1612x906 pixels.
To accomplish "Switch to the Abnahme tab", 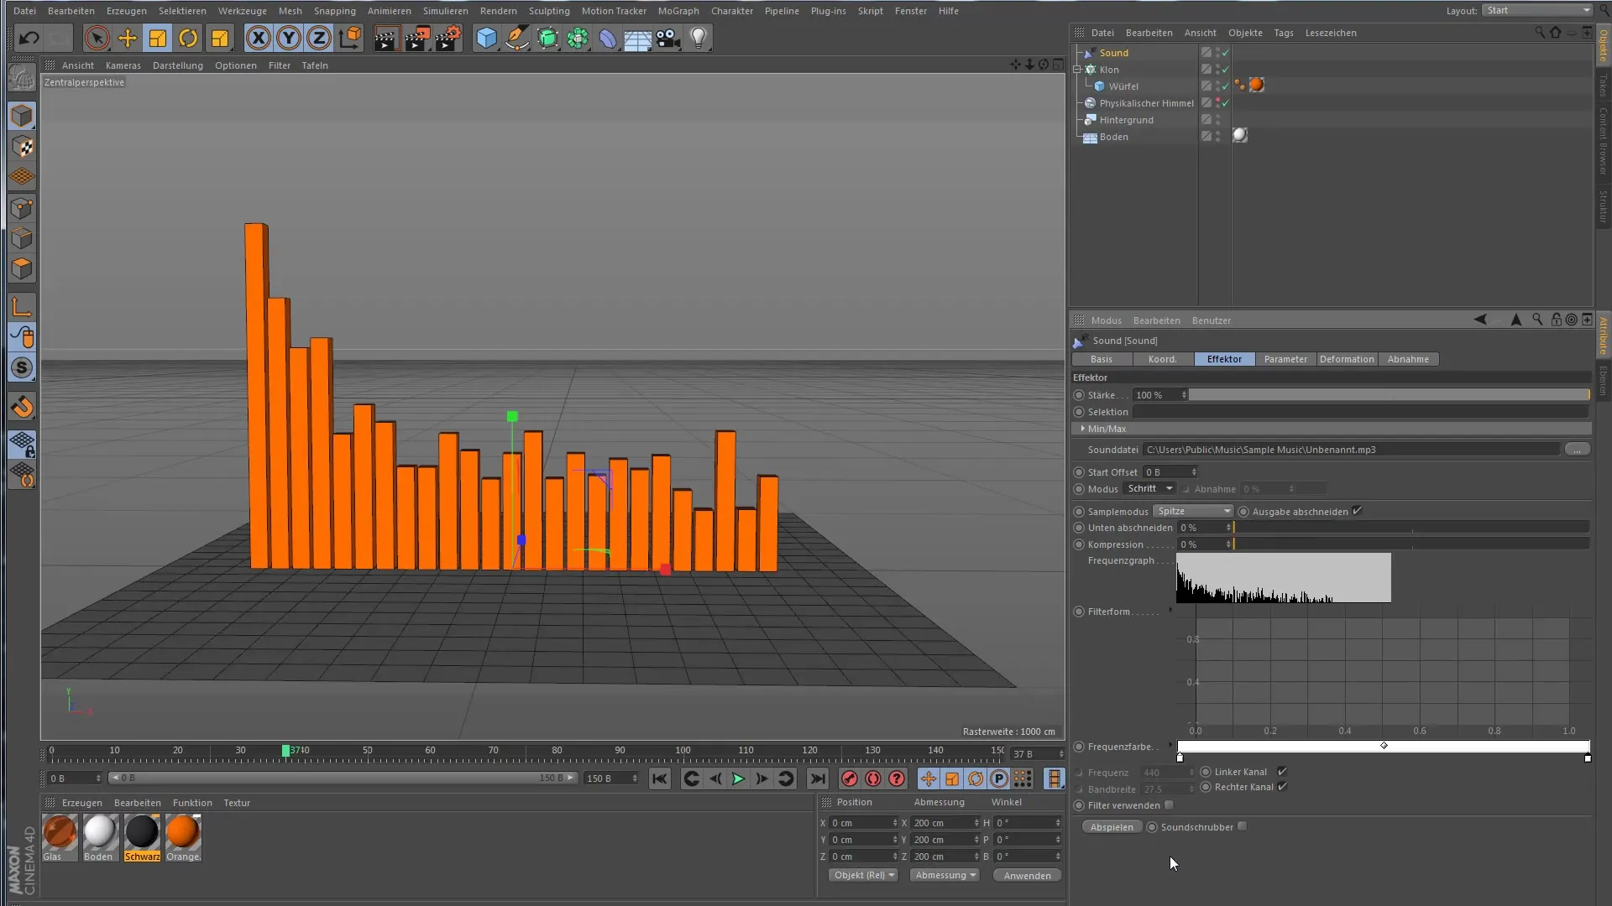I will coord(1408,359).
